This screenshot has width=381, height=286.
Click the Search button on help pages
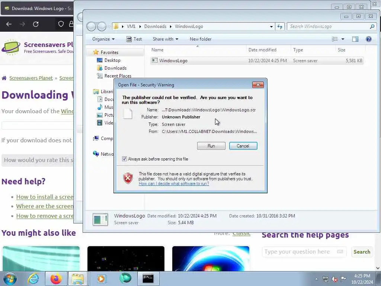(x=362, y=252)
